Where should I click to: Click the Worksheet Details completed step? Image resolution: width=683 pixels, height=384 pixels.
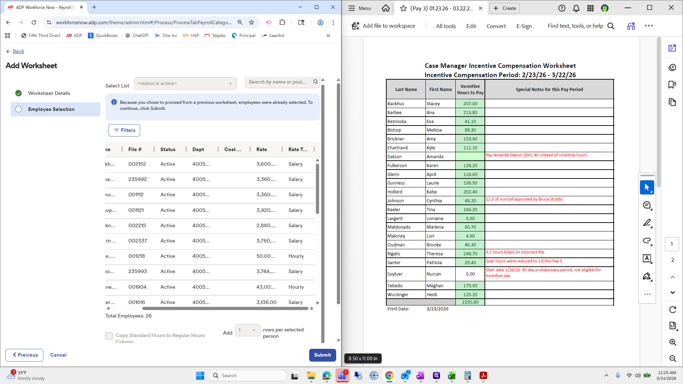click(x=49, y=93)
